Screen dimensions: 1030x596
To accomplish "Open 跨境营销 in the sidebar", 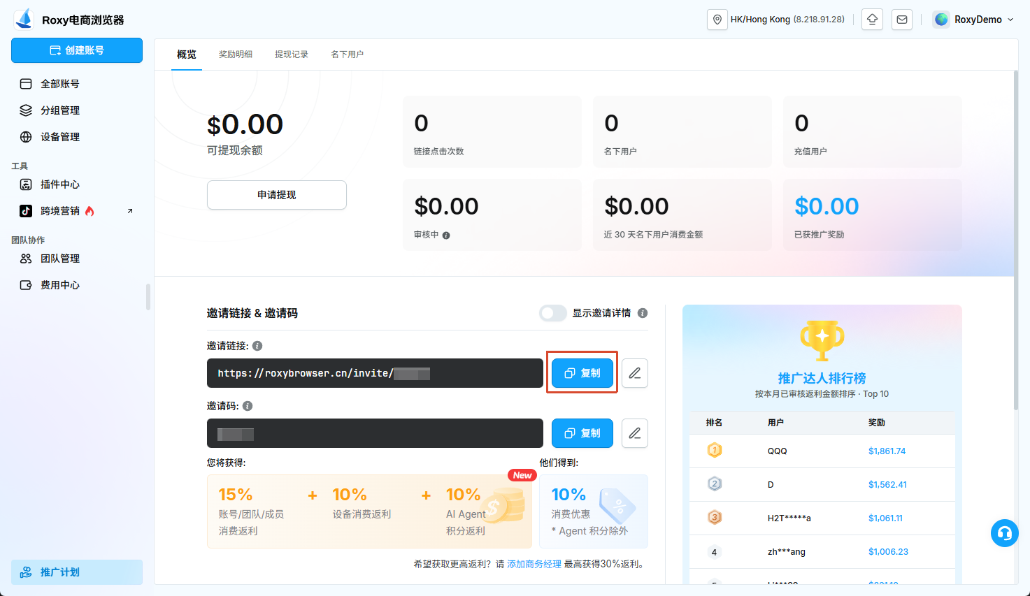I will (77, 211).
